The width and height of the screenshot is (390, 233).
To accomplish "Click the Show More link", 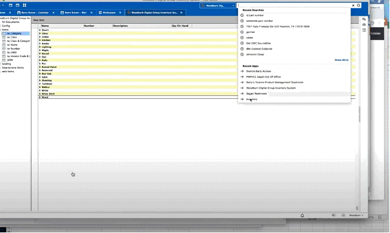I will (x=341, y=60).
